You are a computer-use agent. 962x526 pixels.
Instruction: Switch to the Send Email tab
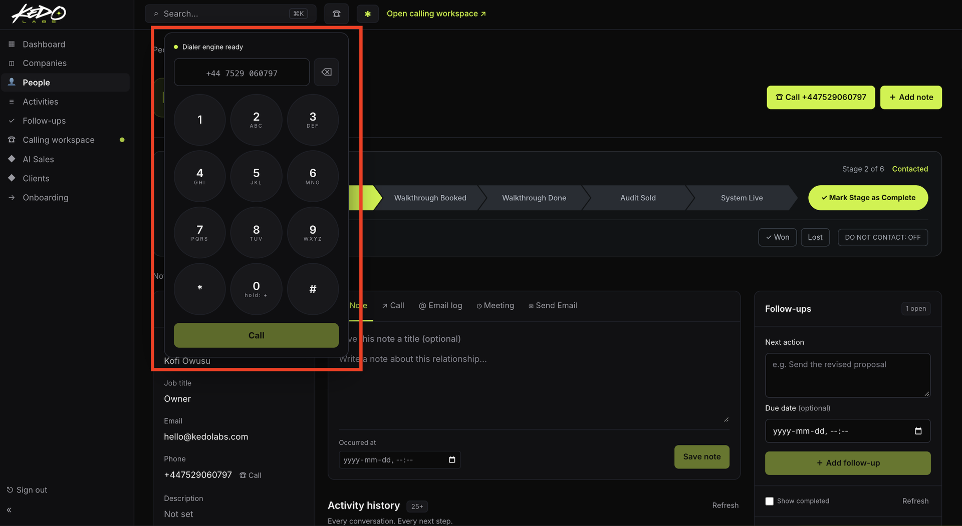pos(553,305)
